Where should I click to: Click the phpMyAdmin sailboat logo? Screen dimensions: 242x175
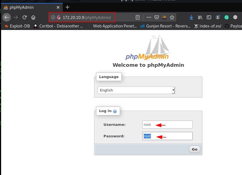(148, 48)
